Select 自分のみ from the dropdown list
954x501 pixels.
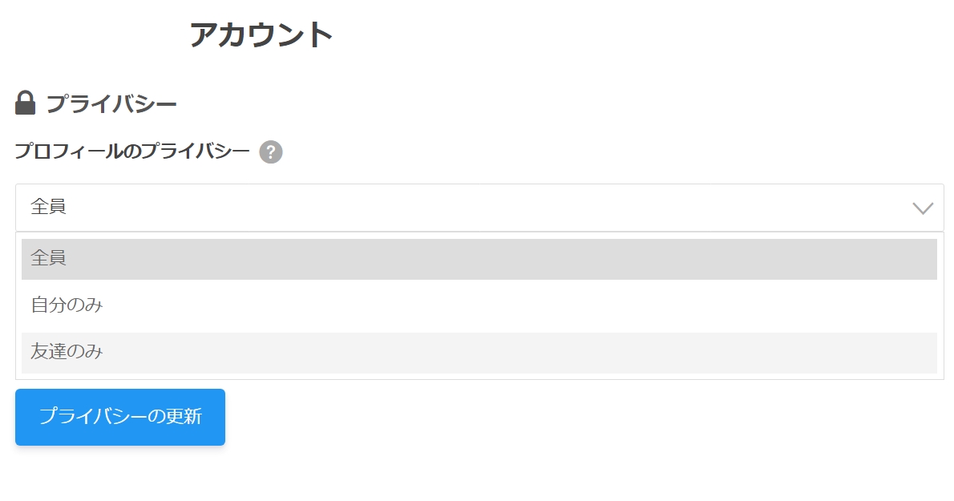pos(479,305)
